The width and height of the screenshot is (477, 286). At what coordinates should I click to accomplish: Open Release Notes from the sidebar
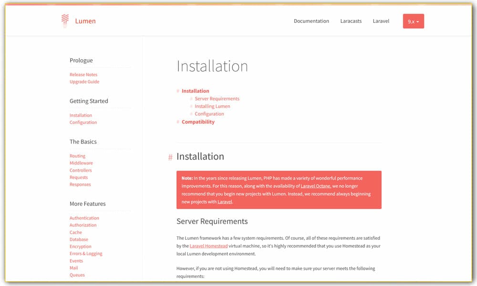(83, 74)
